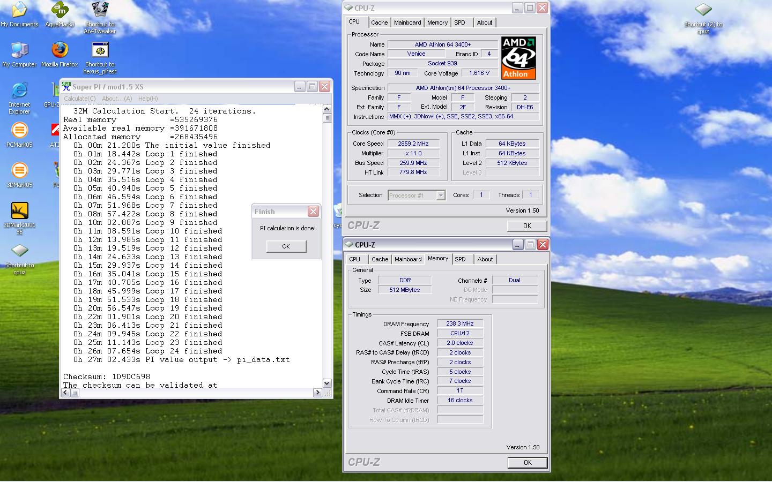Click OK in the Finish dialog
This screenshot has width=772, height=482.
286,246
